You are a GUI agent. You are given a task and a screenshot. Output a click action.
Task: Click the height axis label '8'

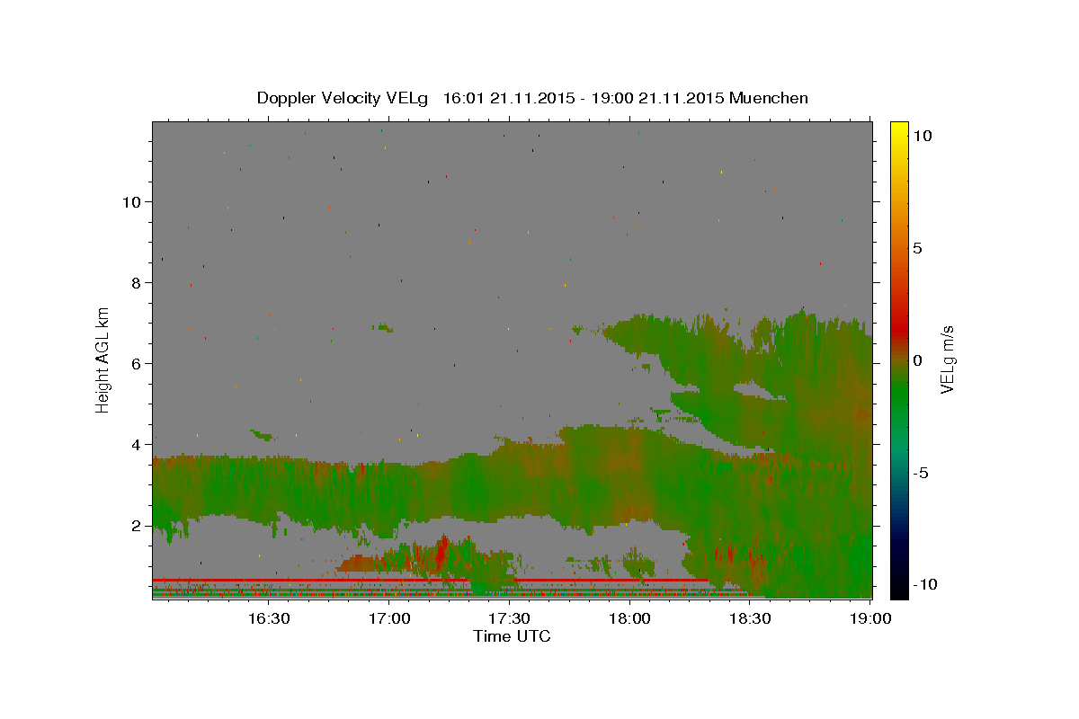(137, 283)
